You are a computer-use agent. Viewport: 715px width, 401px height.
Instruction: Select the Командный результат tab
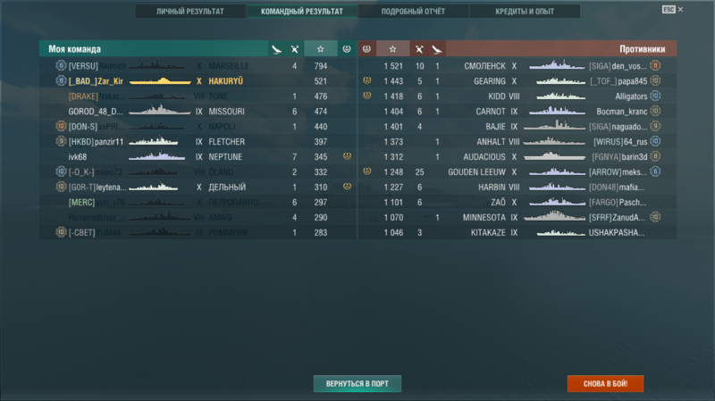coord(302,12)
